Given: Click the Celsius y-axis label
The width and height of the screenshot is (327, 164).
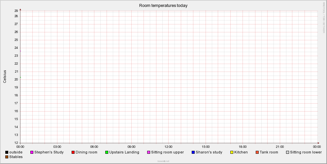Looking at the screenshot, I should pyautogui.click(x=5, y=76).
